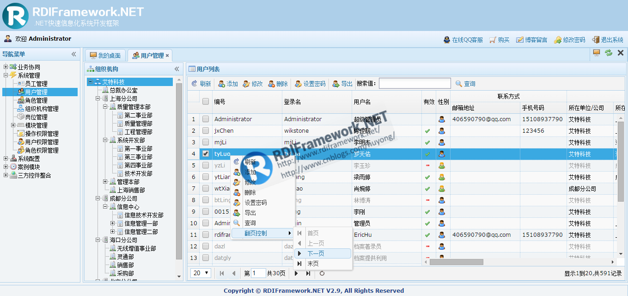
Task: Open the page size dropdown showing 20
Action: point(201,273)
